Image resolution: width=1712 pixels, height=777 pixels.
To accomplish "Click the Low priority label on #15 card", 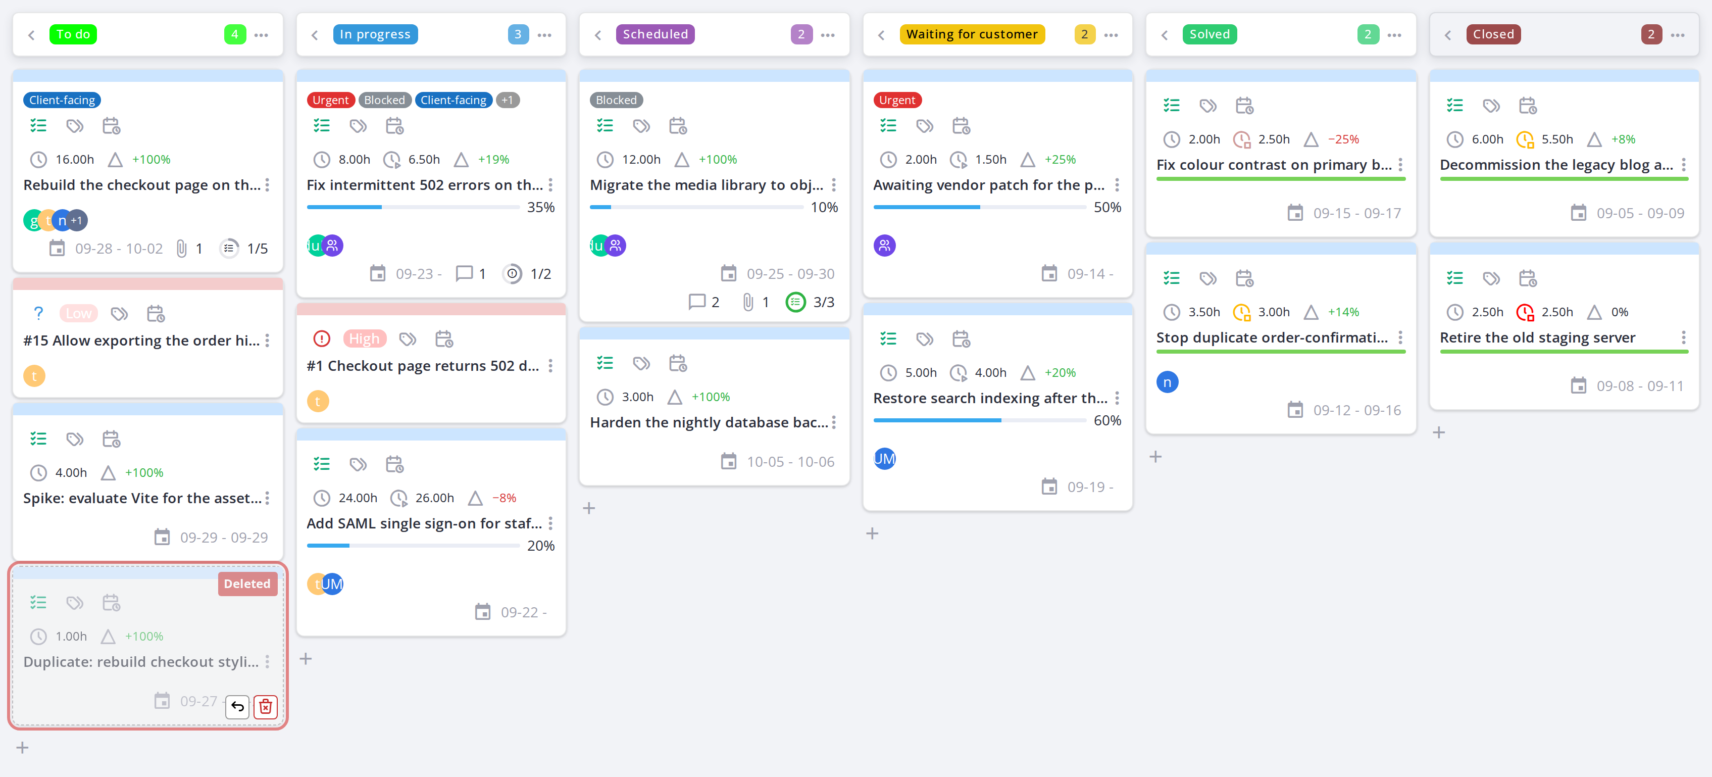I will (x=78, y=313).
